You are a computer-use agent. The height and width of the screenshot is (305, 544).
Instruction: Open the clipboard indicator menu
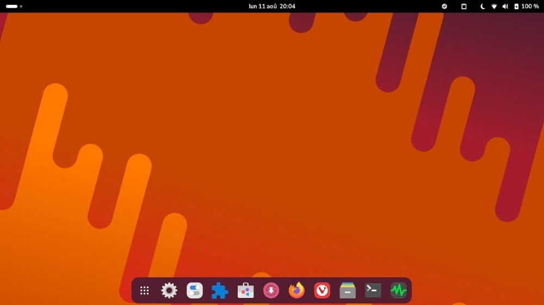[464, 7]
